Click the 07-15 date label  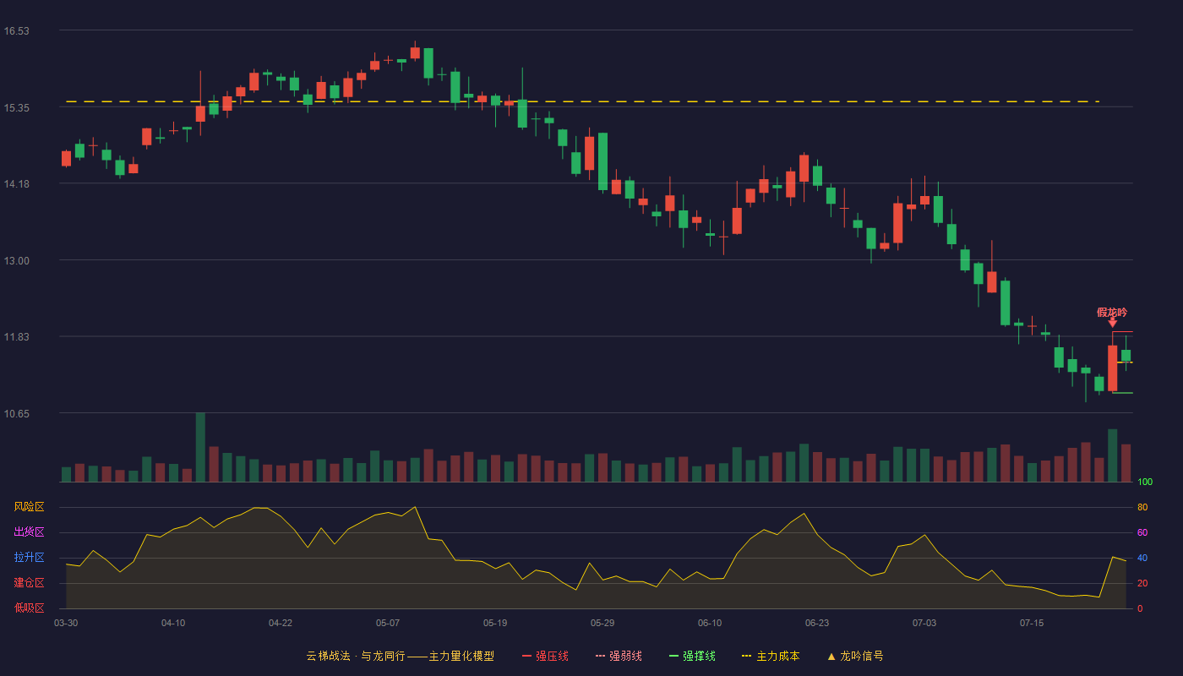[x=1032, y=623]
